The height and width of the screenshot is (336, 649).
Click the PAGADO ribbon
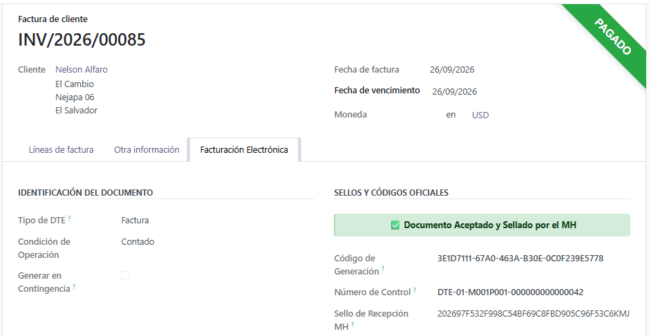(612, 37)
